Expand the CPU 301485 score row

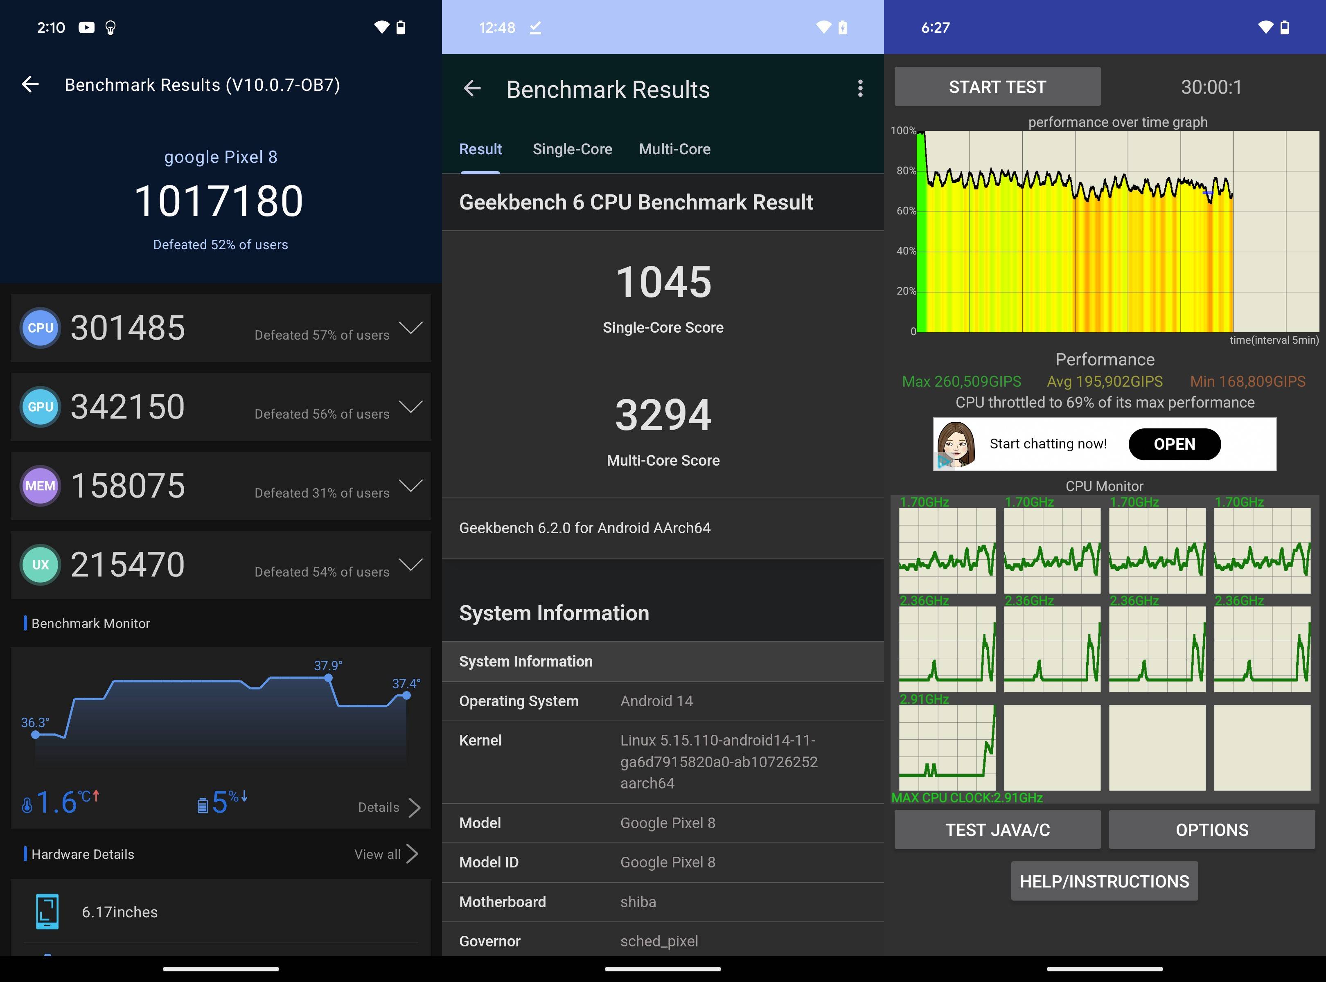[410, 327]
